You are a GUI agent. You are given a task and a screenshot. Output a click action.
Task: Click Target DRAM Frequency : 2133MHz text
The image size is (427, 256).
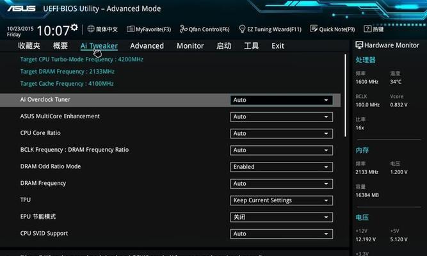[x=67, y=72]
